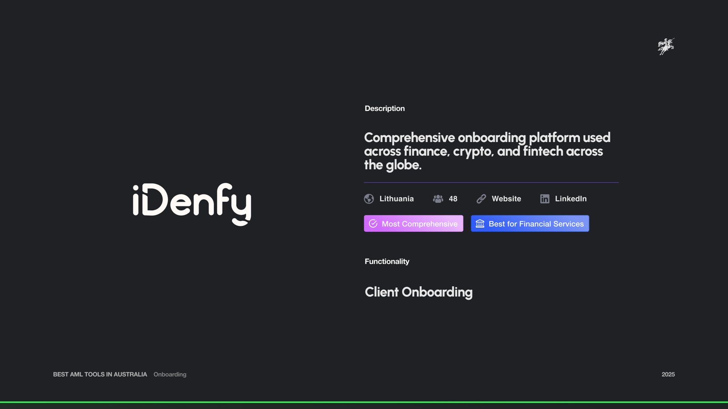Open the Website link
Screen dimensions: 728x409
[506, 199]
